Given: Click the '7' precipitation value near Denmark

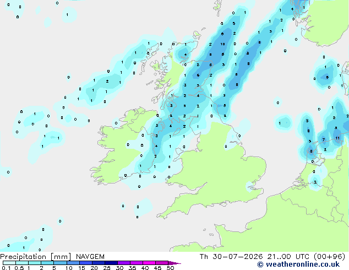Looking at the screenshot, I should tap(324, 139).
